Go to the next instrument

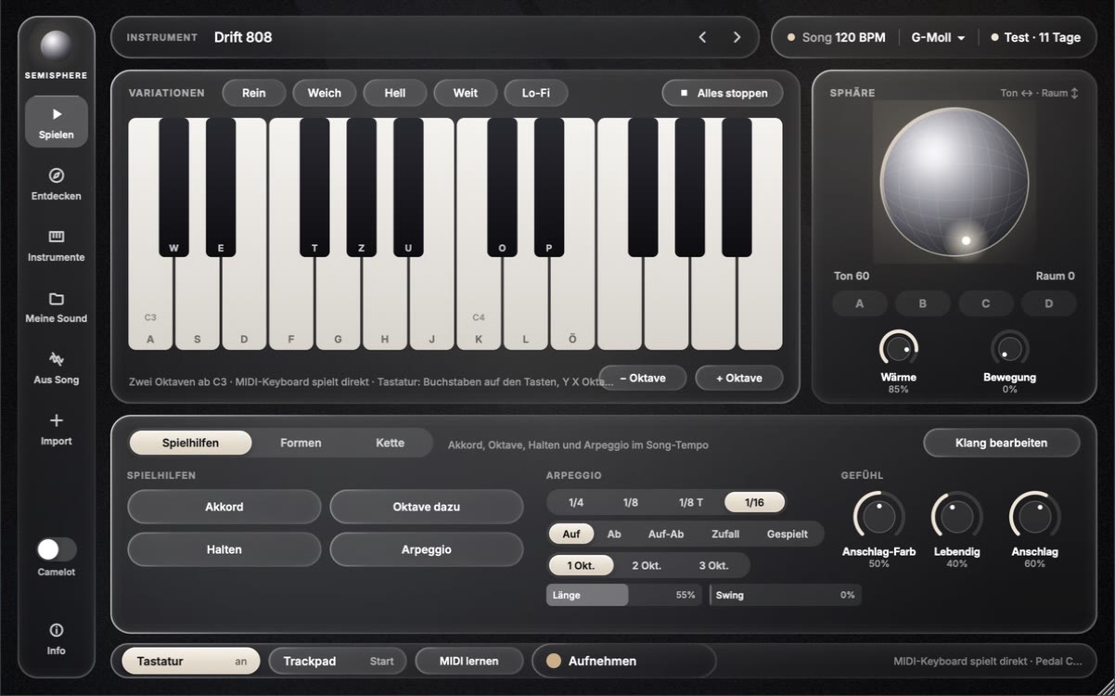coord(737,37)
